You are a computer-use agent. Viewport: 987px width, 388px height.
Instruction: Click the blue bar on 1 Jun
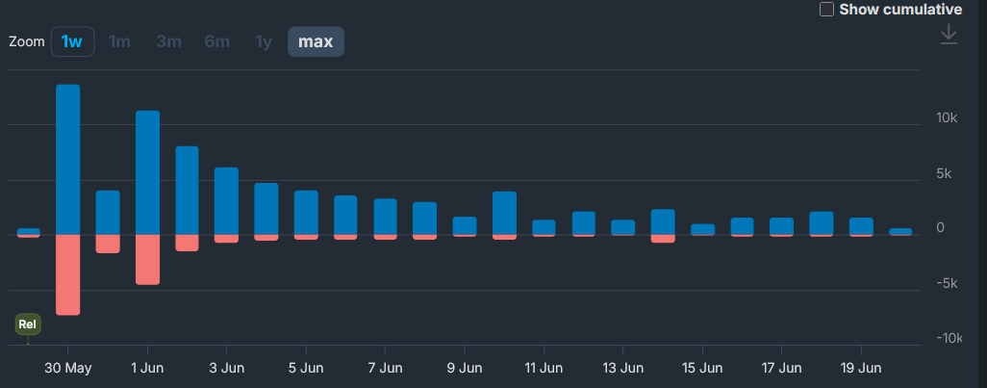point(147,172)
